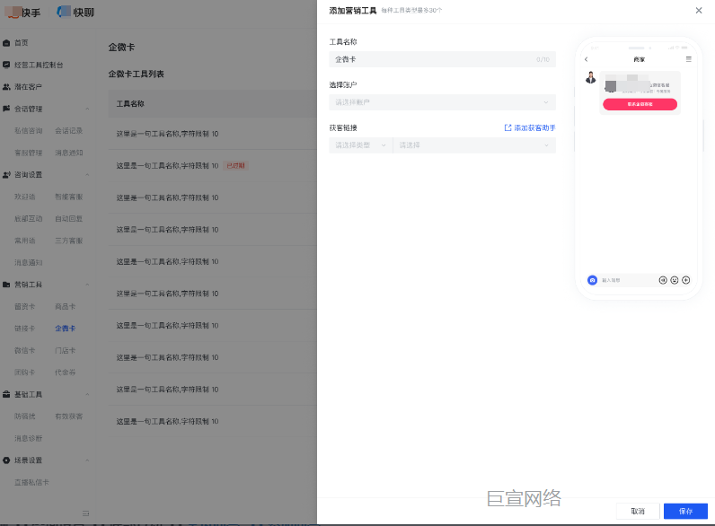Open 留资卡 in sidebar
The height and width of the screenshot is (526, 715).
(x=24, y=307)
